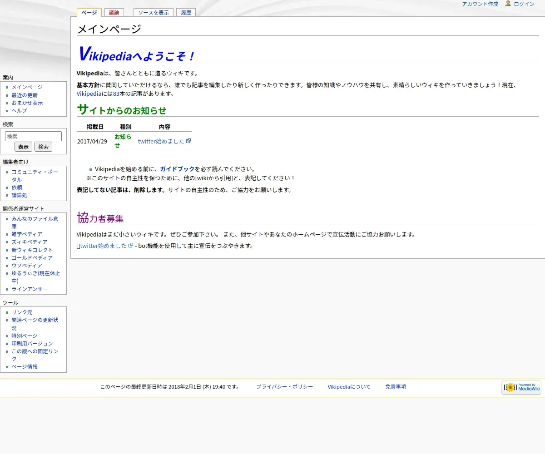
Task: Open ラインアンサー link
Action: [x=30, y=289]
